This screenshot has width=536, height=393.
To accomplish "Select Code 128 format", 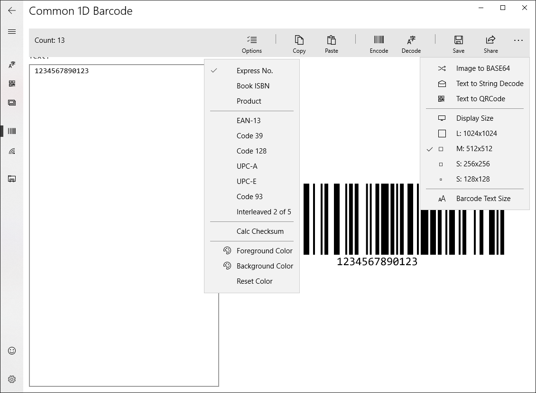I will [x=252, y=151].
